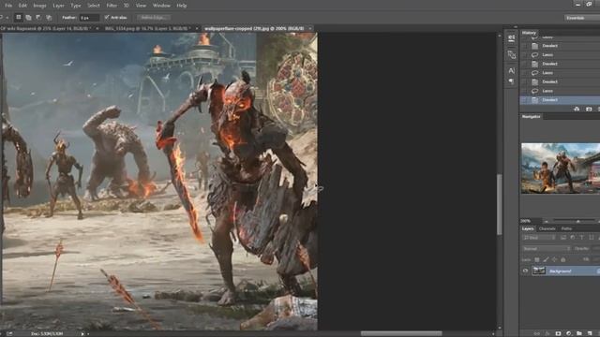
Task: Create new fill or adjustment layer
Action: (x=569, y=333)
